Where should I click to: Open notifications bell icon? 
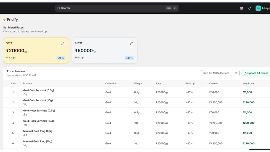(x=250, y=8)
